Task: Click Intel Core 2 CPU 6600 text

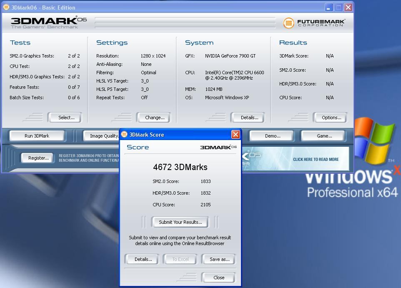Action: point(235,75)
